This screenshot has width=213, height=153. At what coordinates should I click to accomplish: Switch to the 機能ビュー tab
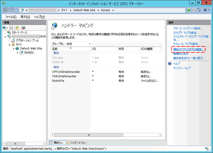[58, 143]
